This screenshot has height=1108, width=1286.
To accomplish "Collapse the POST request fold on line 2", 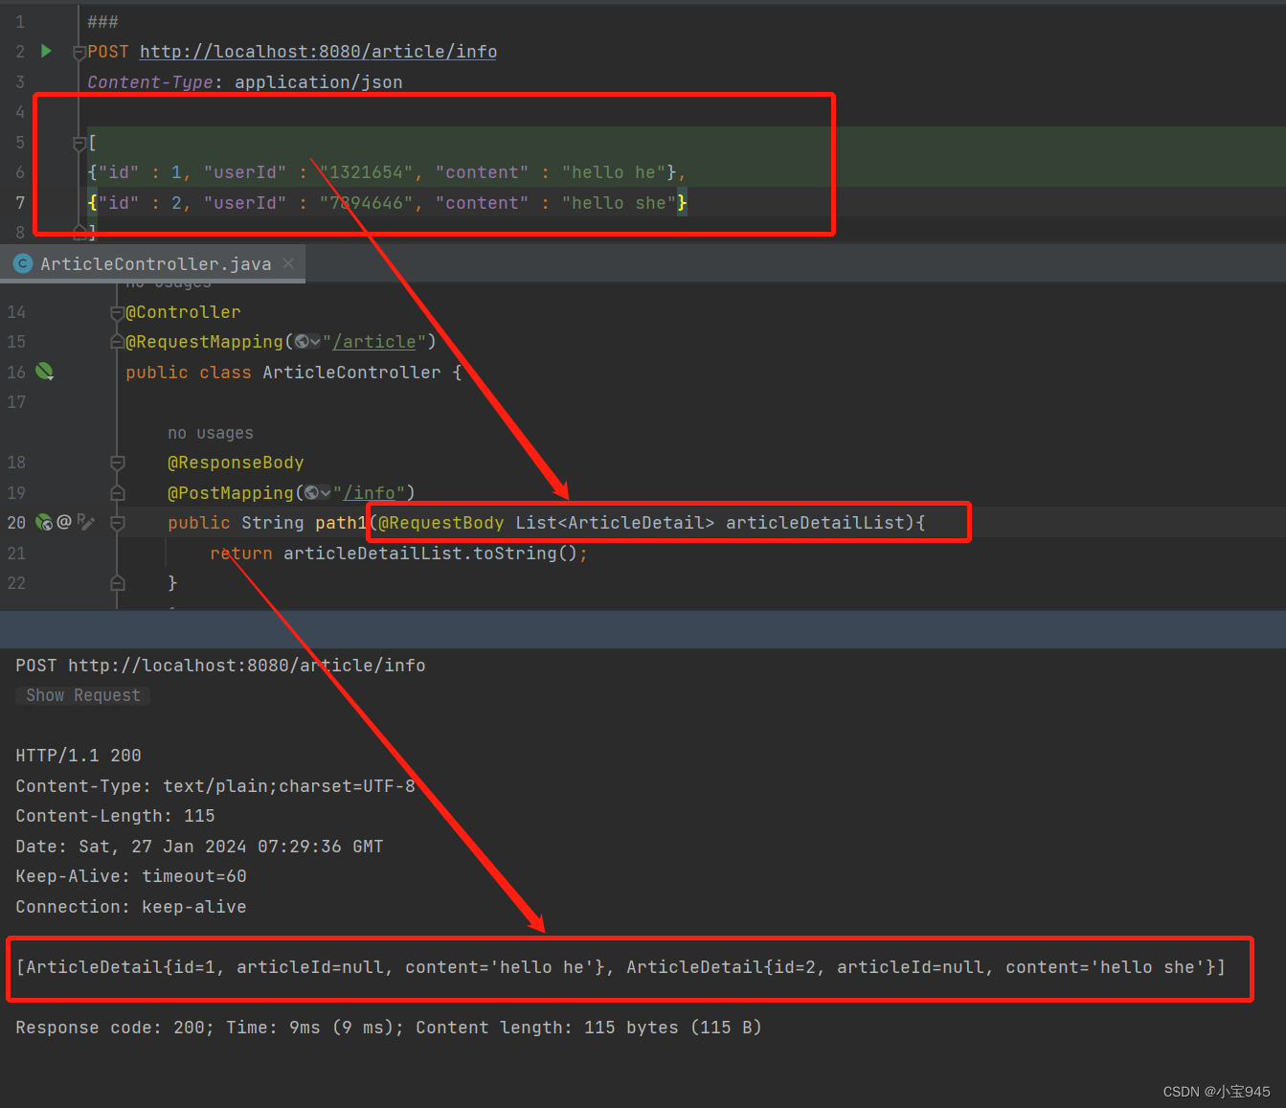I will pyautogui.click(x=79, y=53).
